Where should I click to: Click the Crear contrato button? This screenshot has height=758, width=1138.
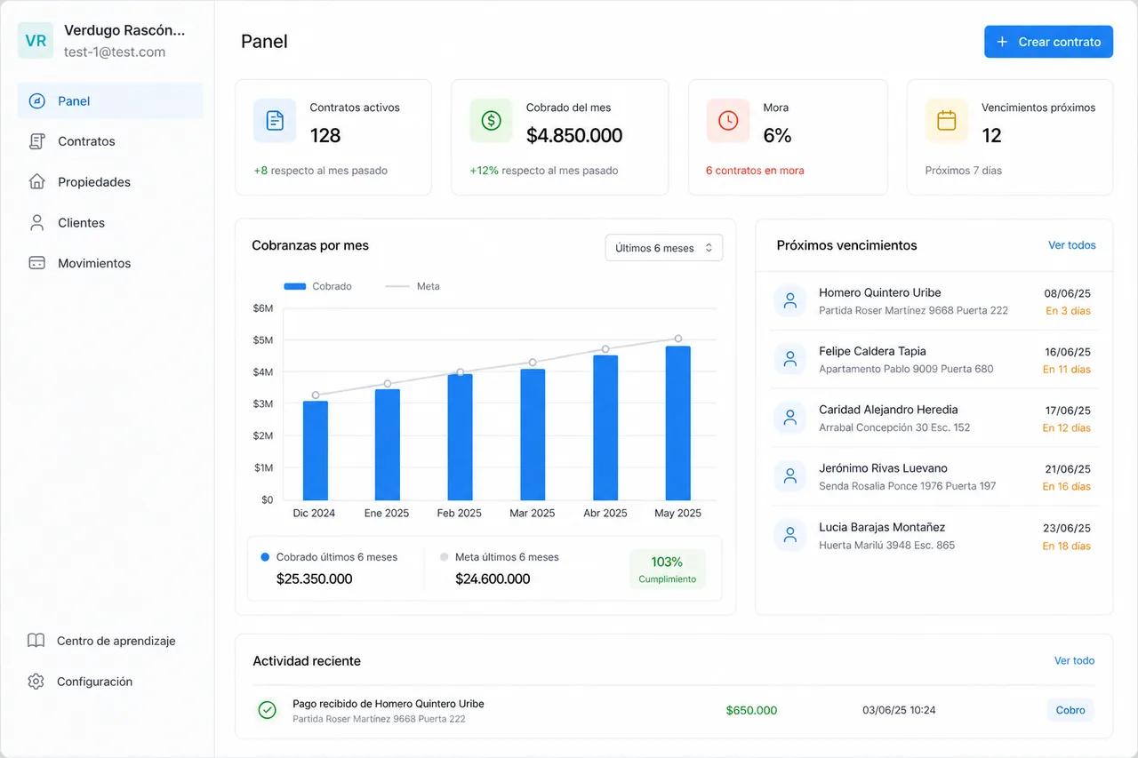[1048, 42]
